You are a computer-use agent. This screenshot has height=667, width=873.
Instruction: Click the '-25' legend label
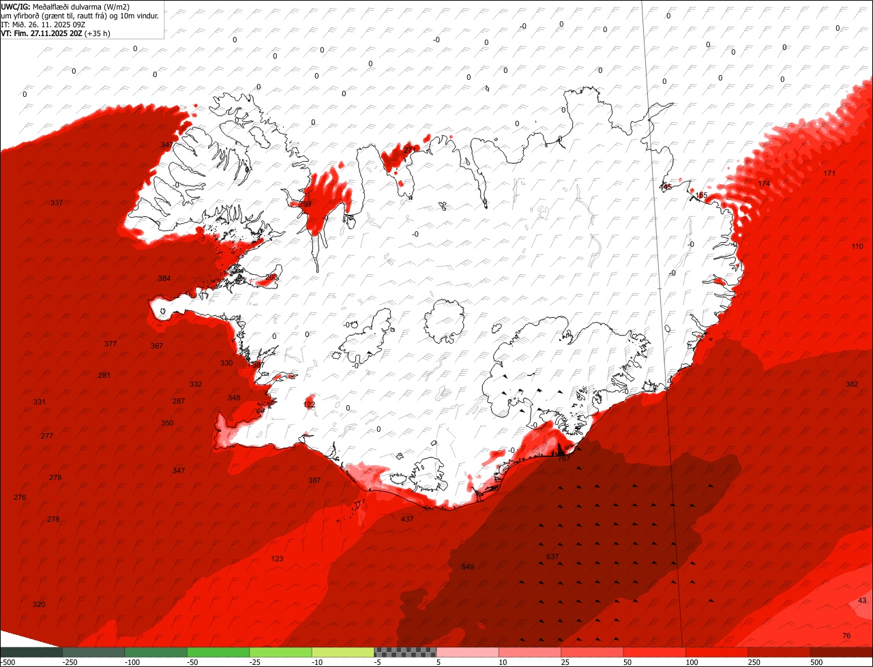(256, 662)
